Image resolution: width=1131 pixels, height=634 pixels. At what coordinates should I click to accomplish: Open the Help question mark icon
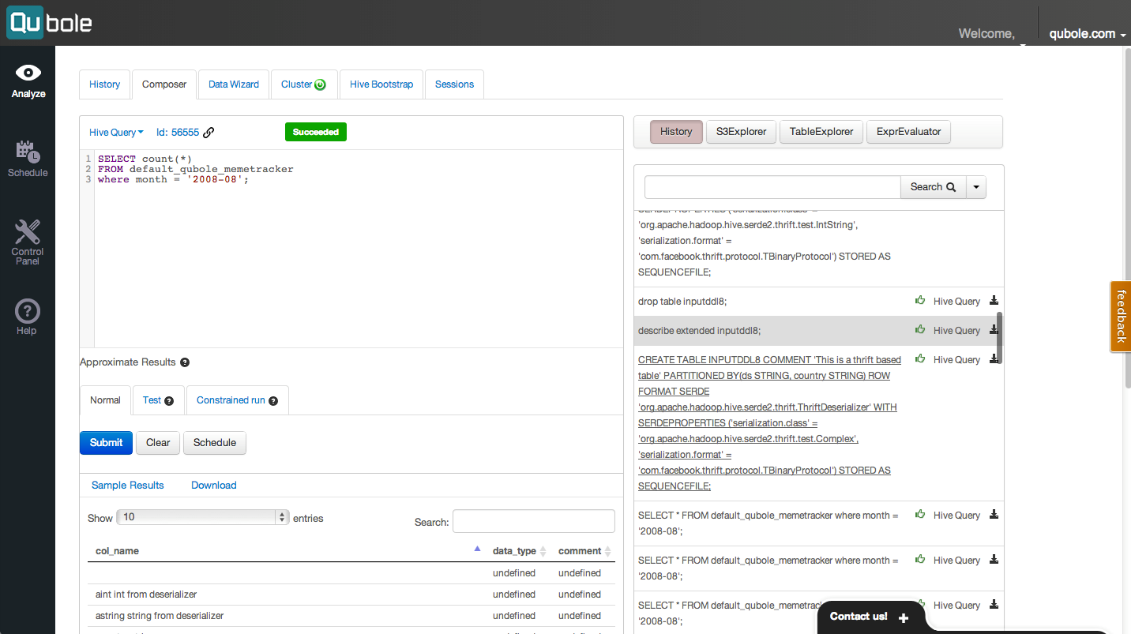point(27,311)
